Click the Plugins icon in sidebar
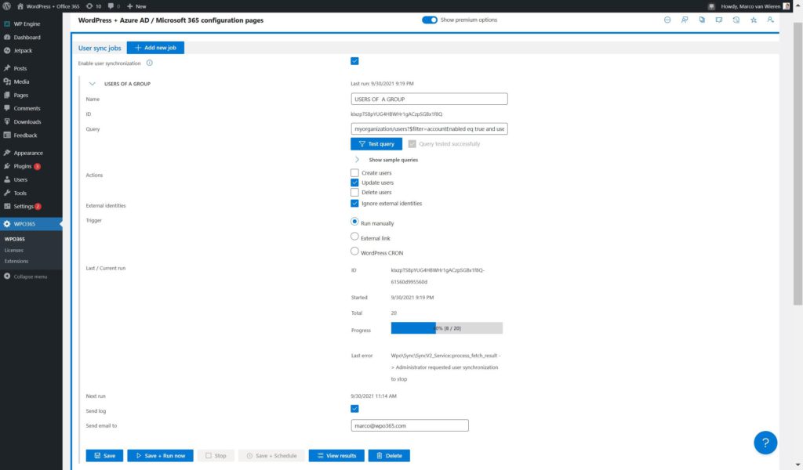Screen dimensions: 803x470 click(6, 166)
